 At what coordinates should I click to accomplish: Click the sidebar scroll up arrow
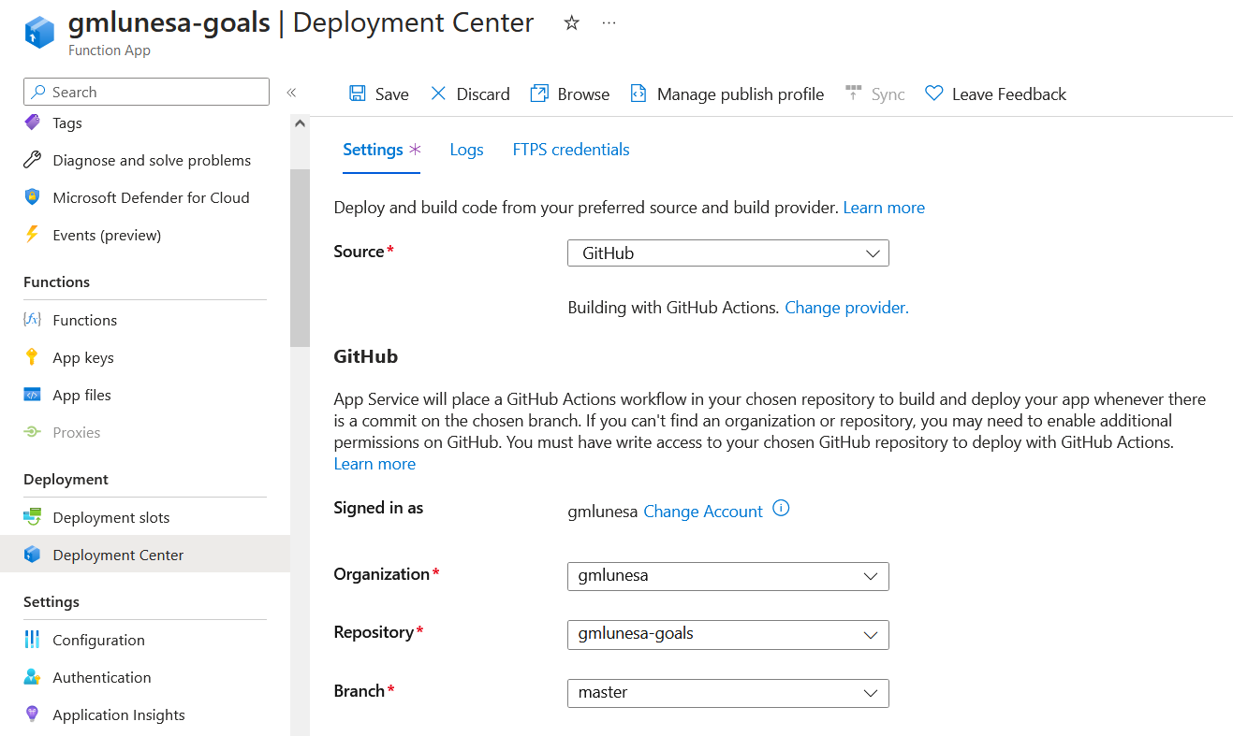point(300,123)
